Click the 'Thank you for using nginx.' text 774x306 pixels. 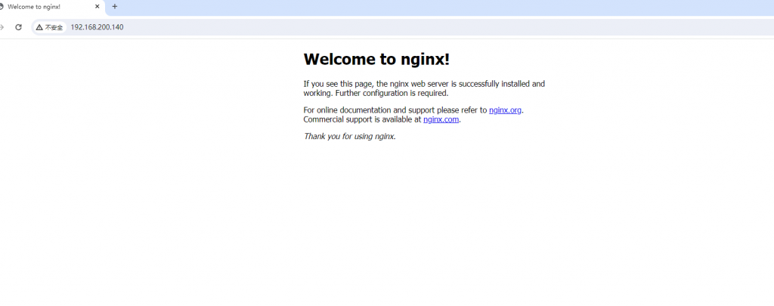click(350, 136)
